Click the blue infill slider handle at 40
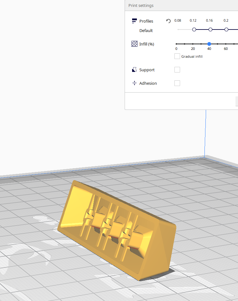The height and width of the screenshot is (301, 238). [x=209, y=44]
